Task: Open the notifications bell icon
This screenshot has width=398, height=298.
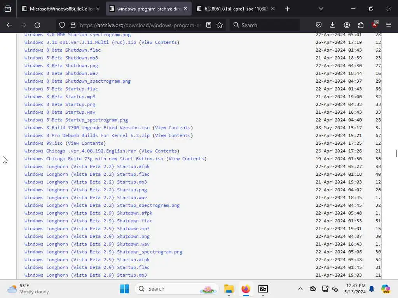Action: pos(372,289)
